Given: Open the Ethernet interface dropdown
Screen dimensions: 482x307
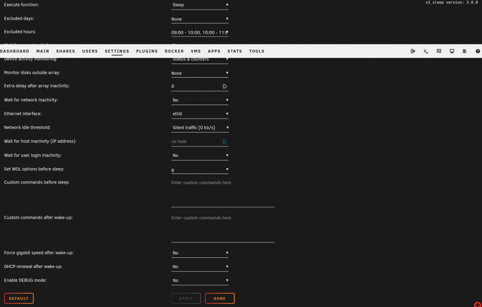Looking at the screenshot, I should click(200, 114).
